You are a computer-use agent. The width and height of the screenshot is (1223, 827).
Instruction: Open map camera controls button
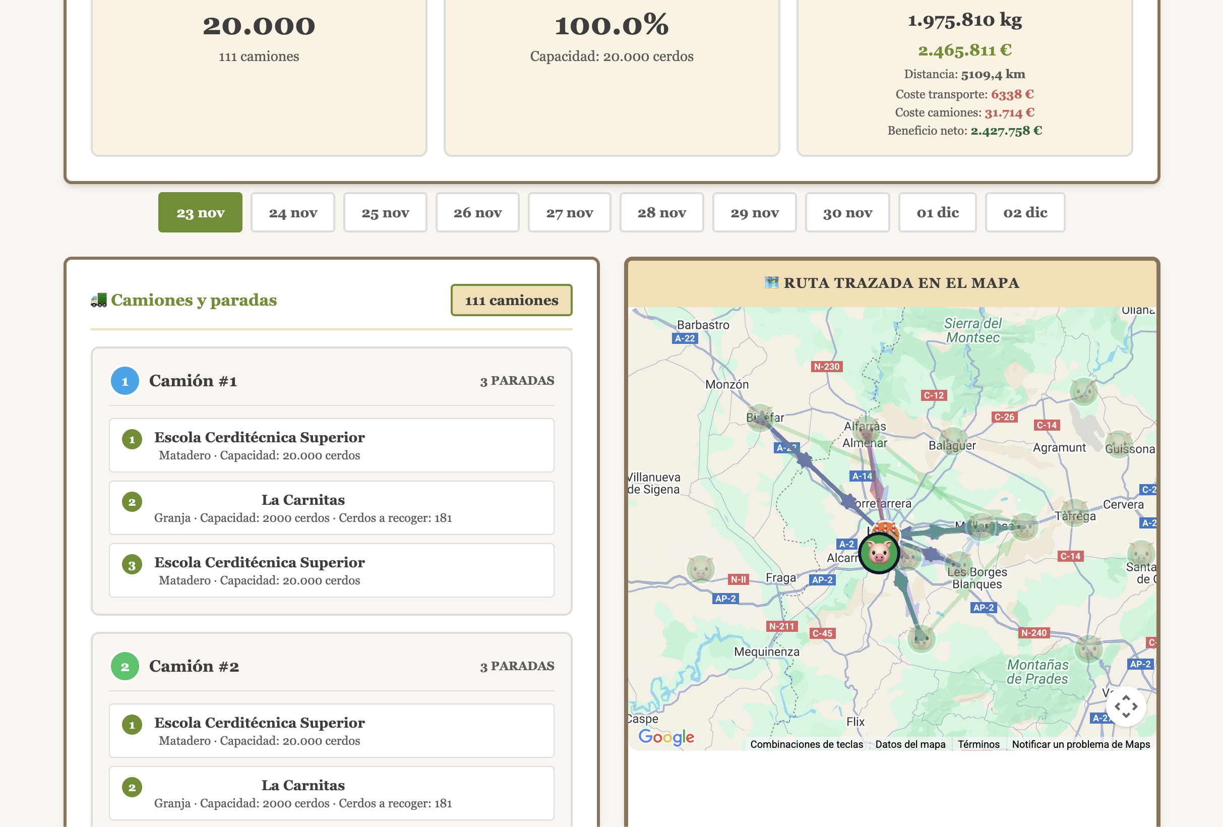point(1126,706)
